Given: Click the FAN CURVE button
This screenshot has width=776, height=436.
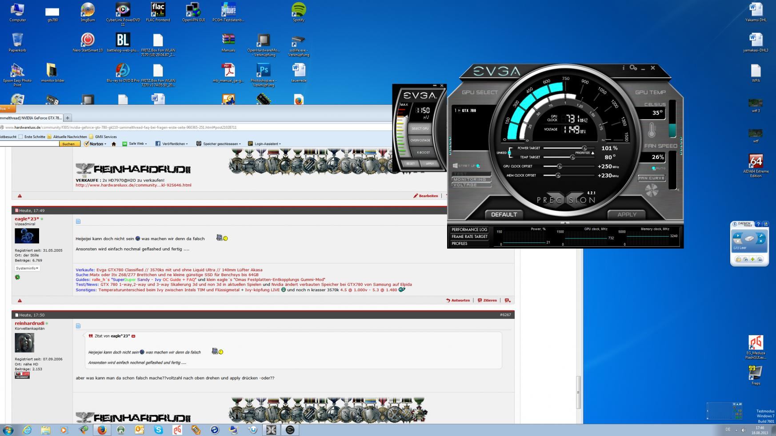Looking at the screenshot, I should (x=652, y=178).
